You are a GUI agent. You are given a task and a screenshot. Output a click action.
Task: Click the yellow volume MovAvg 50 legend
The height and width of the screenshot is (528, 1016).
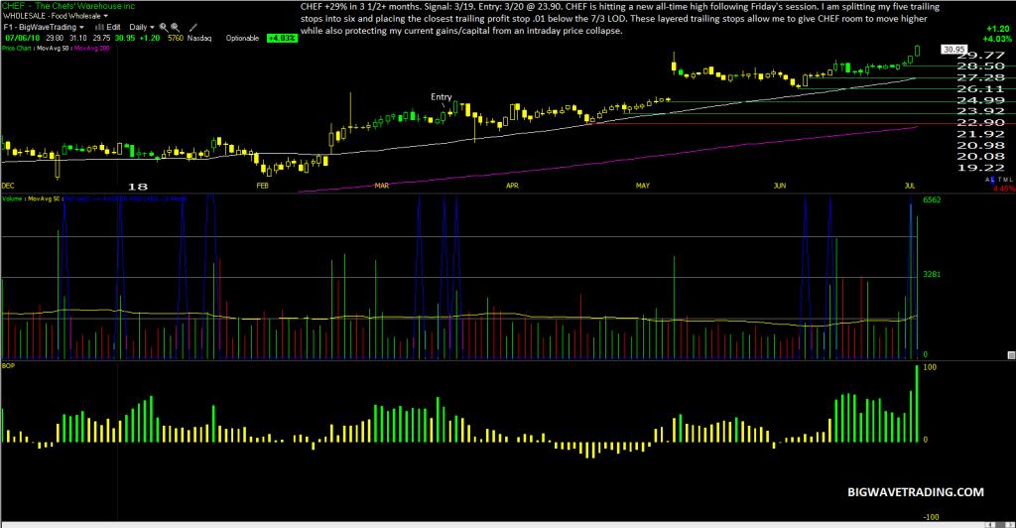point(44,198)
